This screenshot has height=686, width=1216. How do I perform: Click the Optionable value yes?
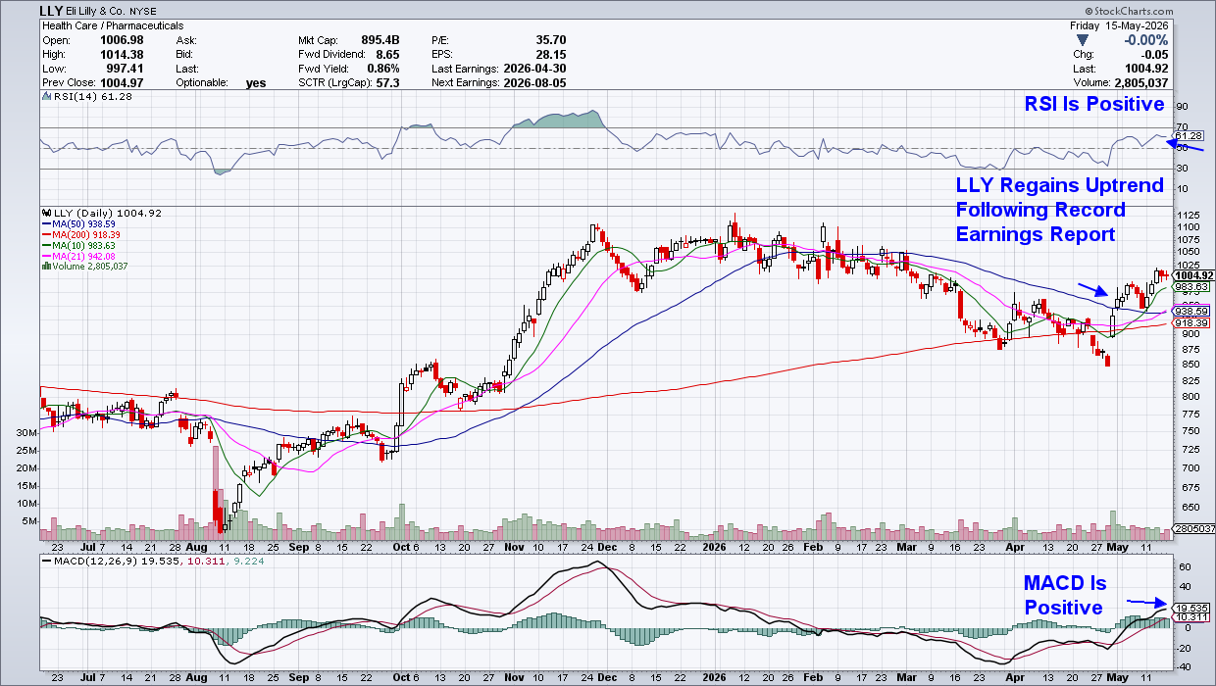point(256,83)
